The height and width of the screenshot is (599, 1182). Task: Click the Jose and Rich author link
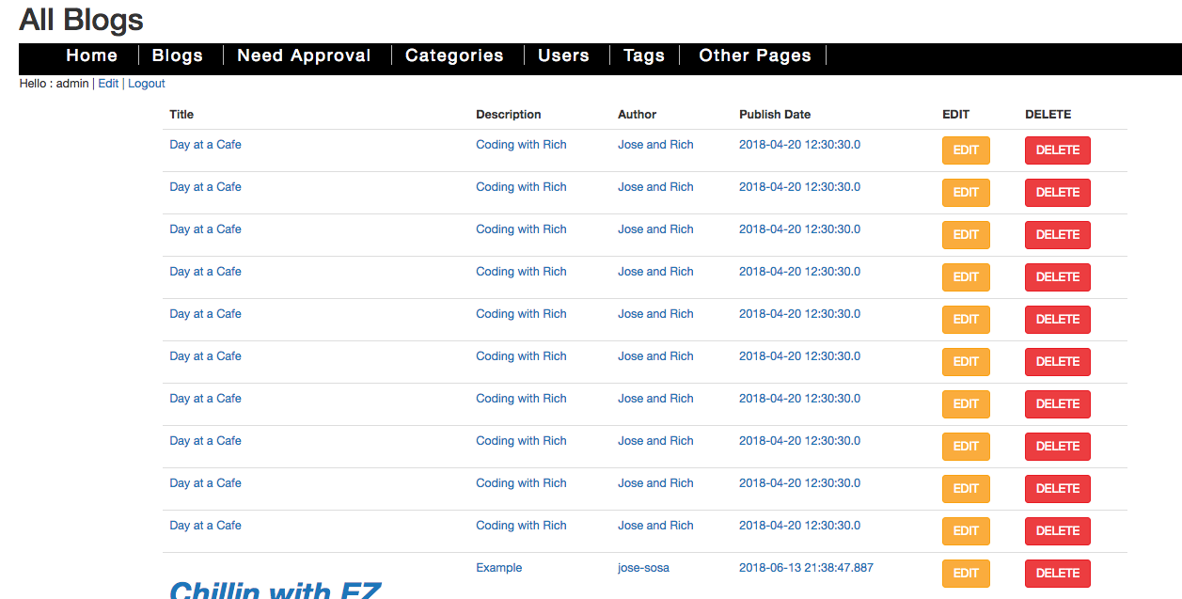coord(655,144)
